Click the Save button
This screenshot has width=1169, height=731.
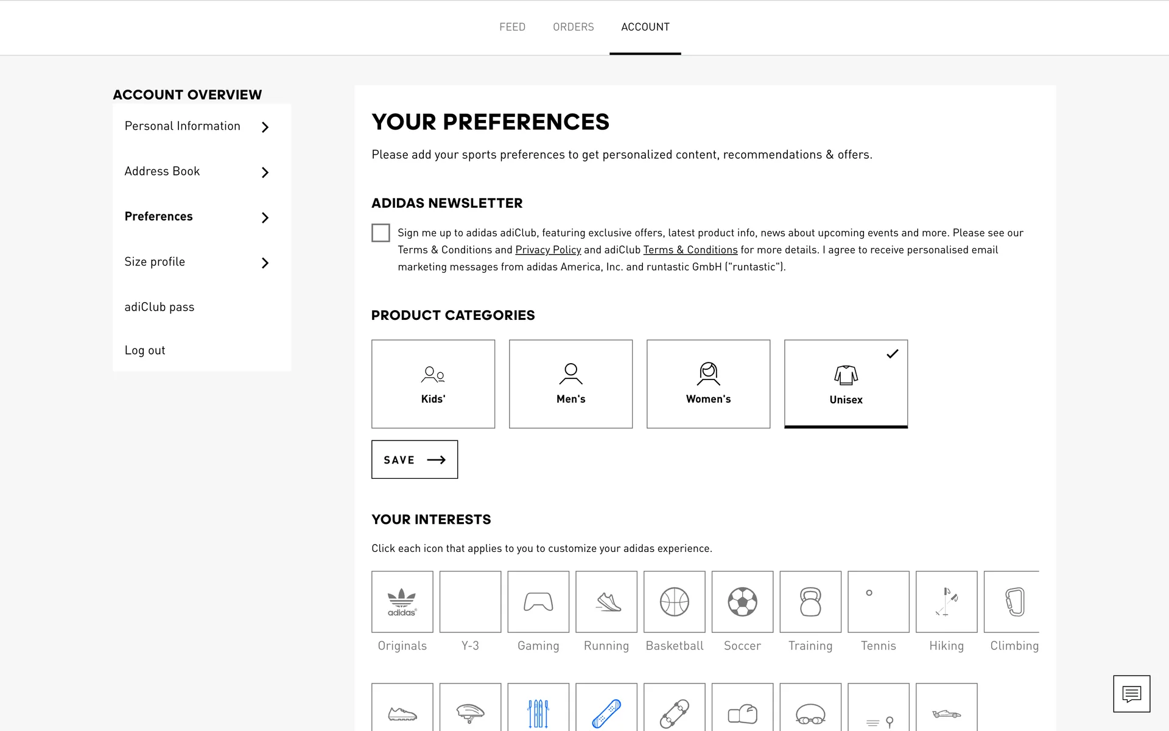coord(415,459)
